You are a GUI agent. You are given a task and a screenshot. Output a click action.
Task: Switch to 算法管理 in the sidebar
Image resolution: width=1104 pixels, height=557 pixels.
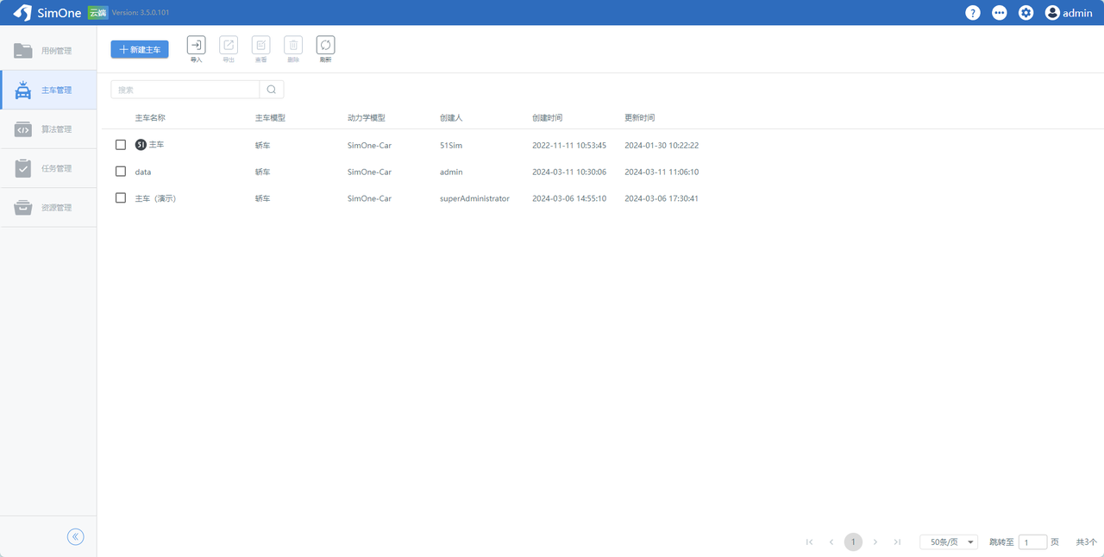[x=48, y=129]
